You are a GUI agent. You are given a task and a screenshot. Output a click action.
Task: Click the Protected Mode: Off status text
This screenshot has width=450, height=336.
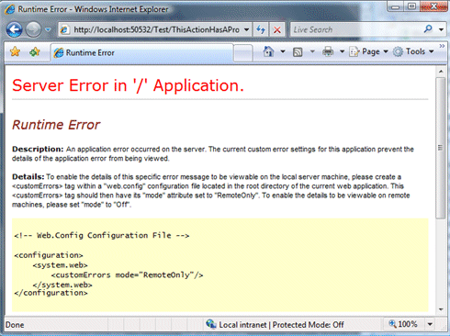[308, 325]
